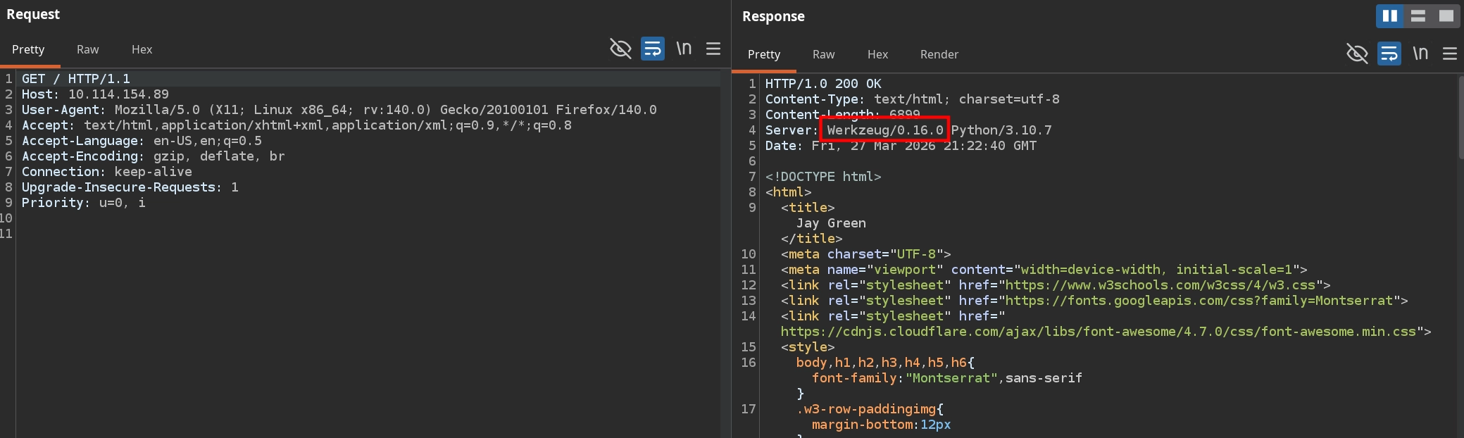Select the side-by-side split layout icon
The height and width of the screenshot is (438, 1464).
tap(1390, 16)
